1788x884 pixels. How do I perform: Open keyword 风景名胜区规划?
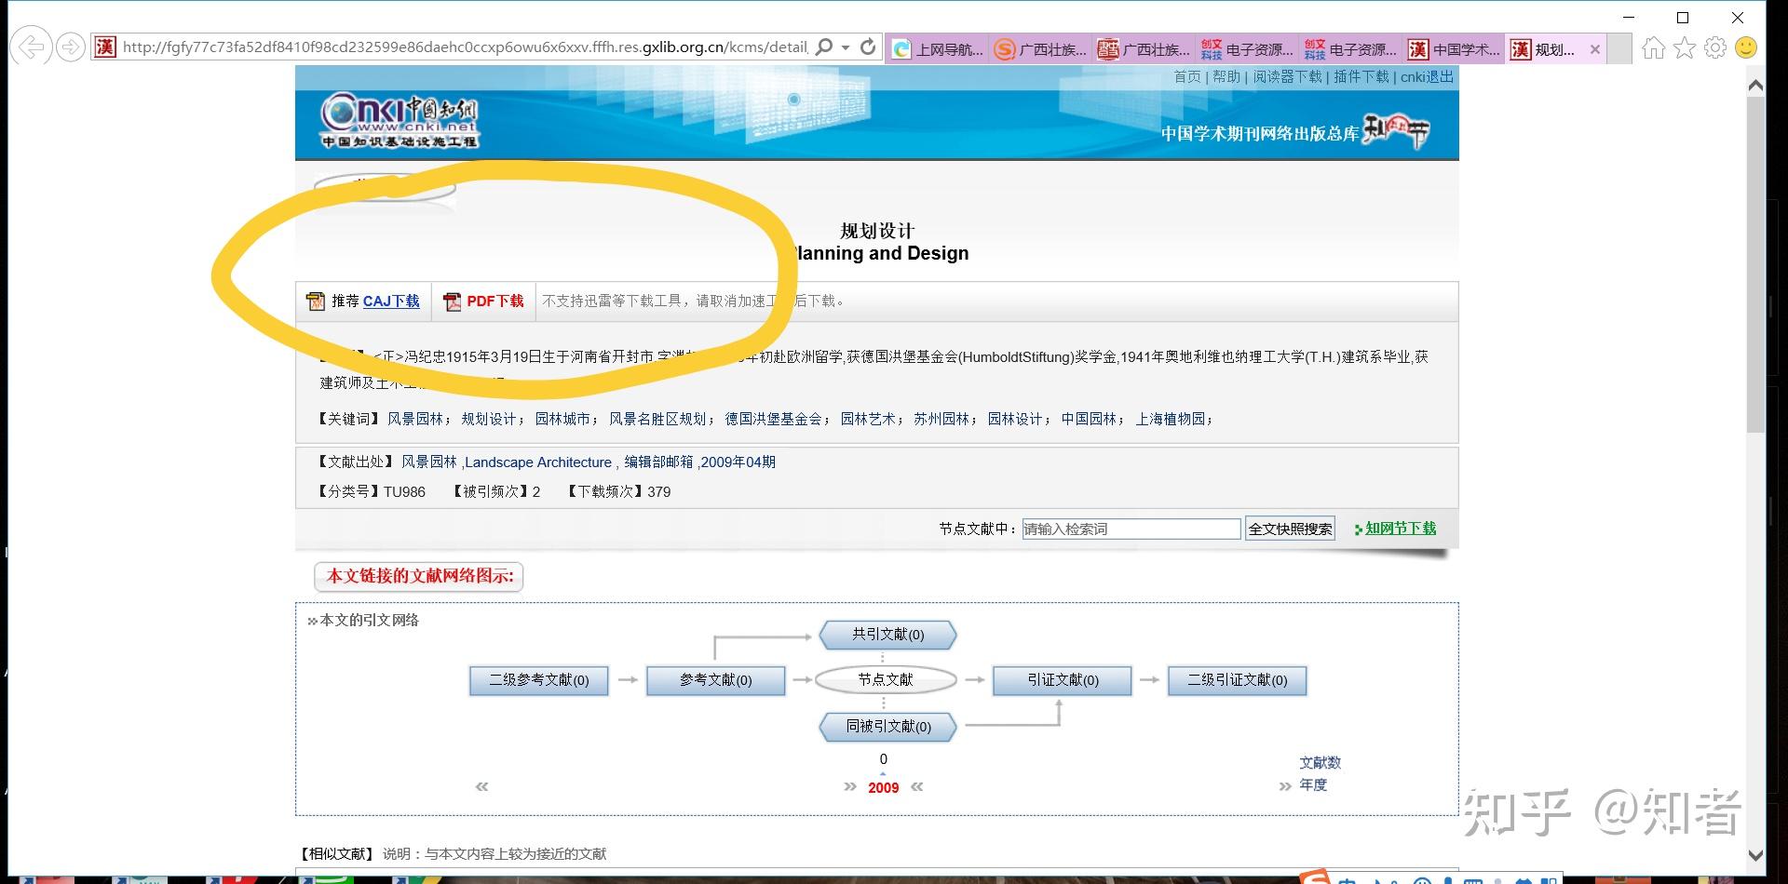[657, 420]
